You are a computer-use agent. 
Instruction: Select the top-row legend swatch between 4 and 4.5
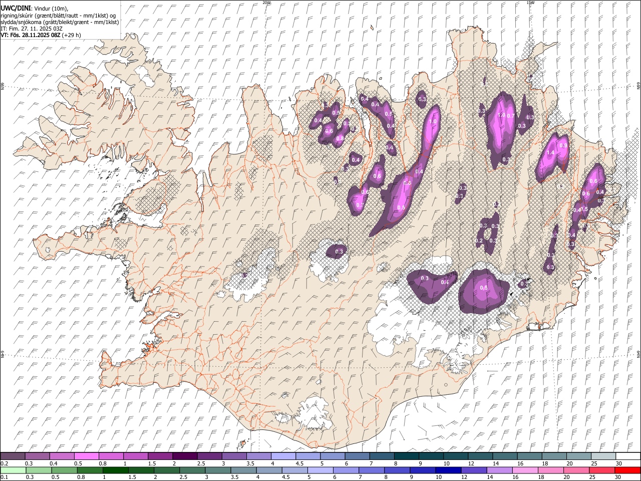(283, 456)
